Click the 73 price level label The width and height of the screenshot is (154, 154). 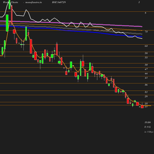click(146, 32)
